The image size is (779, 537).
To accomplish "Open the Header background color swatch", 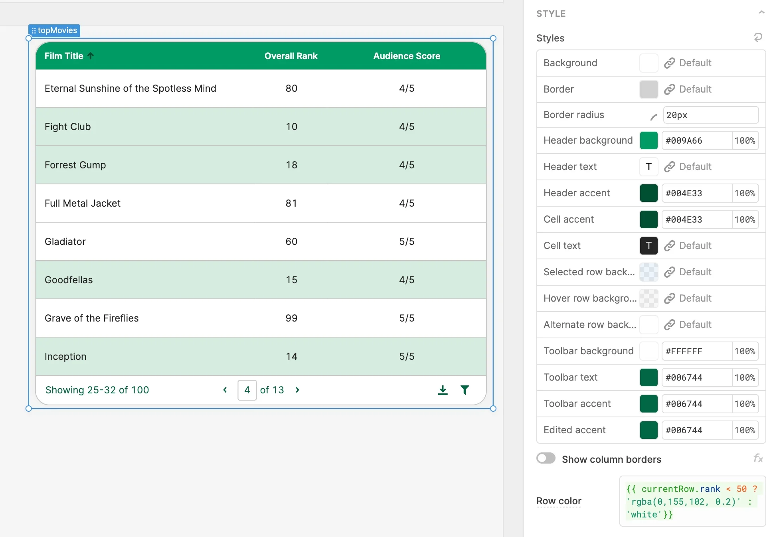I will 649,140.
